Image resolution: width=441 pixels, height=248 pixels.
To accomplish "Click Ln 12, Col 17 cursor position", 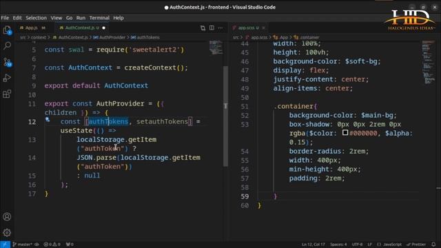I will (314, 245).
